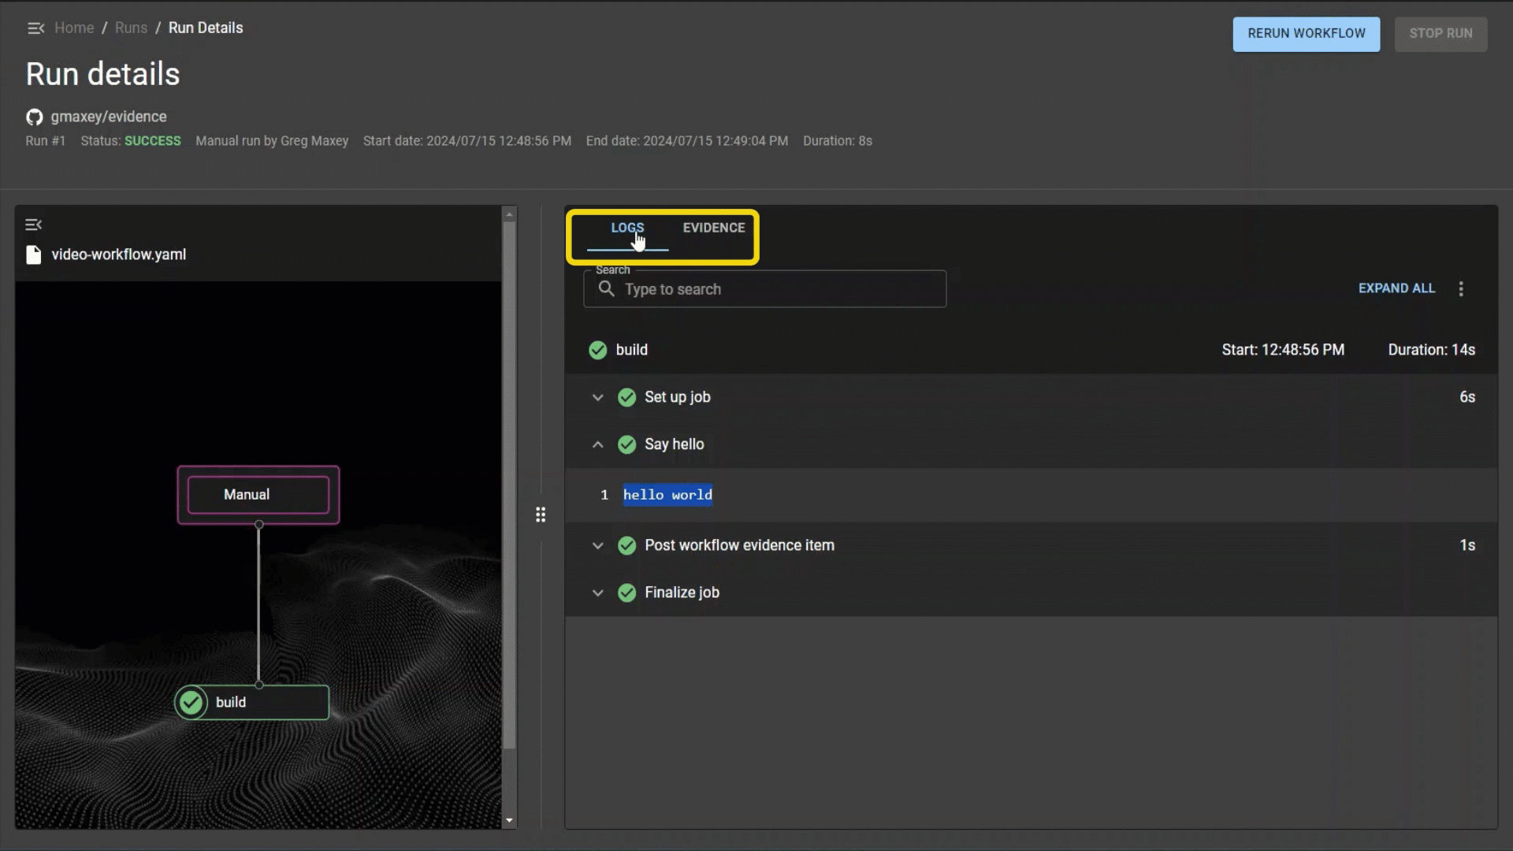Image resolution: width=1513 pixels, height=851 pixels.
Task: Click the SUCCESS status text
Action: tap(152, 141)
